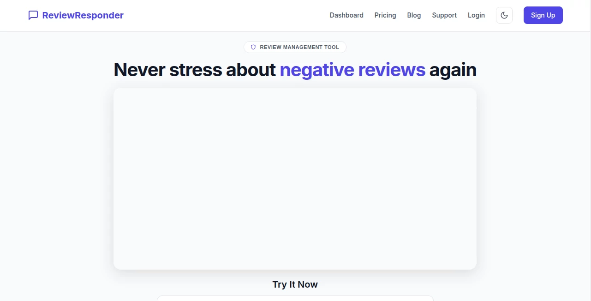591x301 pixels.
Task: Visit the Blog
Action: coord(414,15)
